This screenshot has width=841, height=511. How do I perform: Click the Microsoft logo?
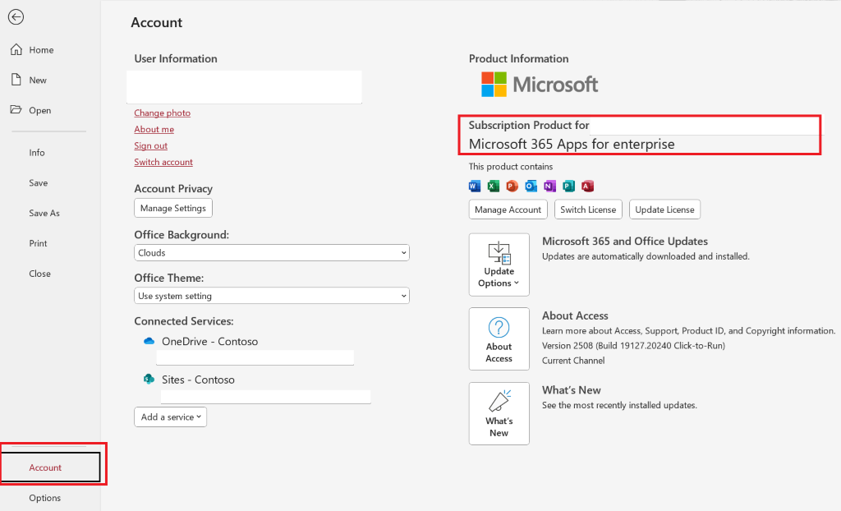(540, 85)
